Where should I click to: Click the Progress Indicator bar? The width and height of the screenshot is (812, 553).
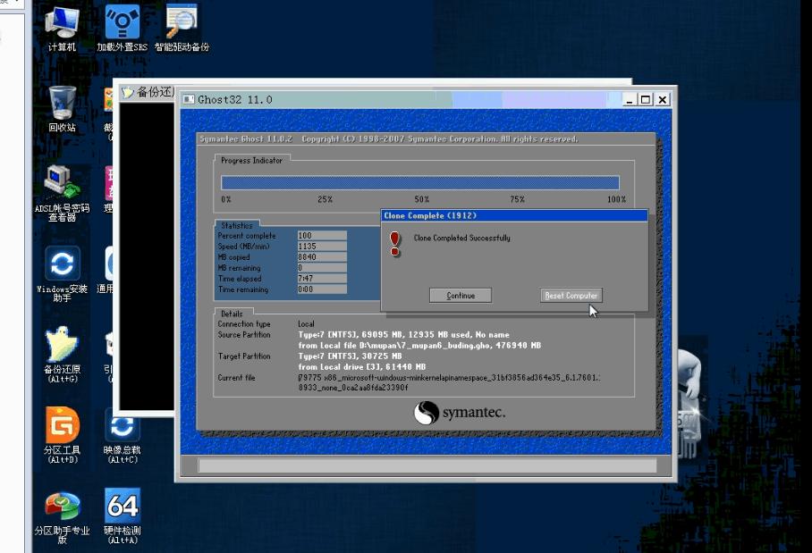(x=419, y=182)
